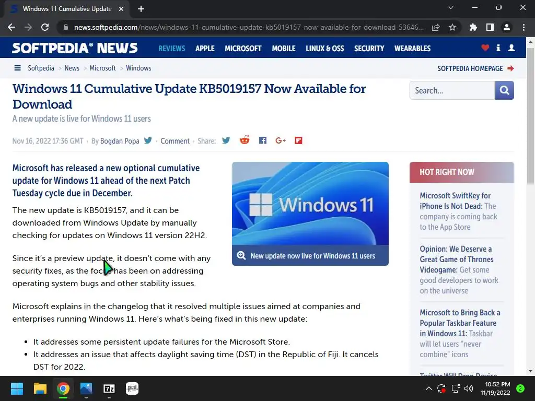Share article on Twitter
Viewport: 535px width, 401px height.
pos(226,140)
